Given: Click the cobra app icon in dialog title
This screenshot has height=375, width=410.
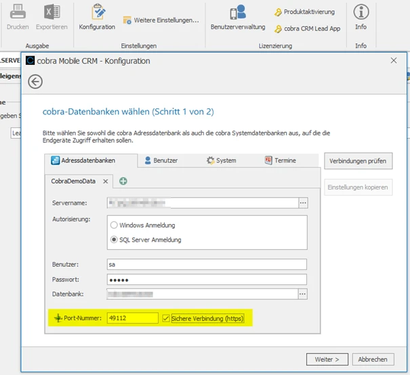Looking at the screenshot, I should 30,61.
